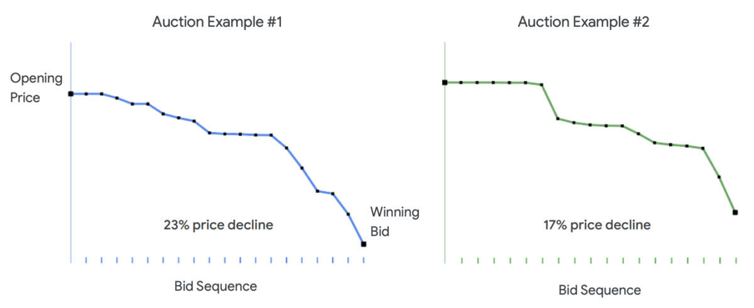Click the last blue tick on the x-axis
This screenshot has height=308, width=754.
(x=364, y=258)
